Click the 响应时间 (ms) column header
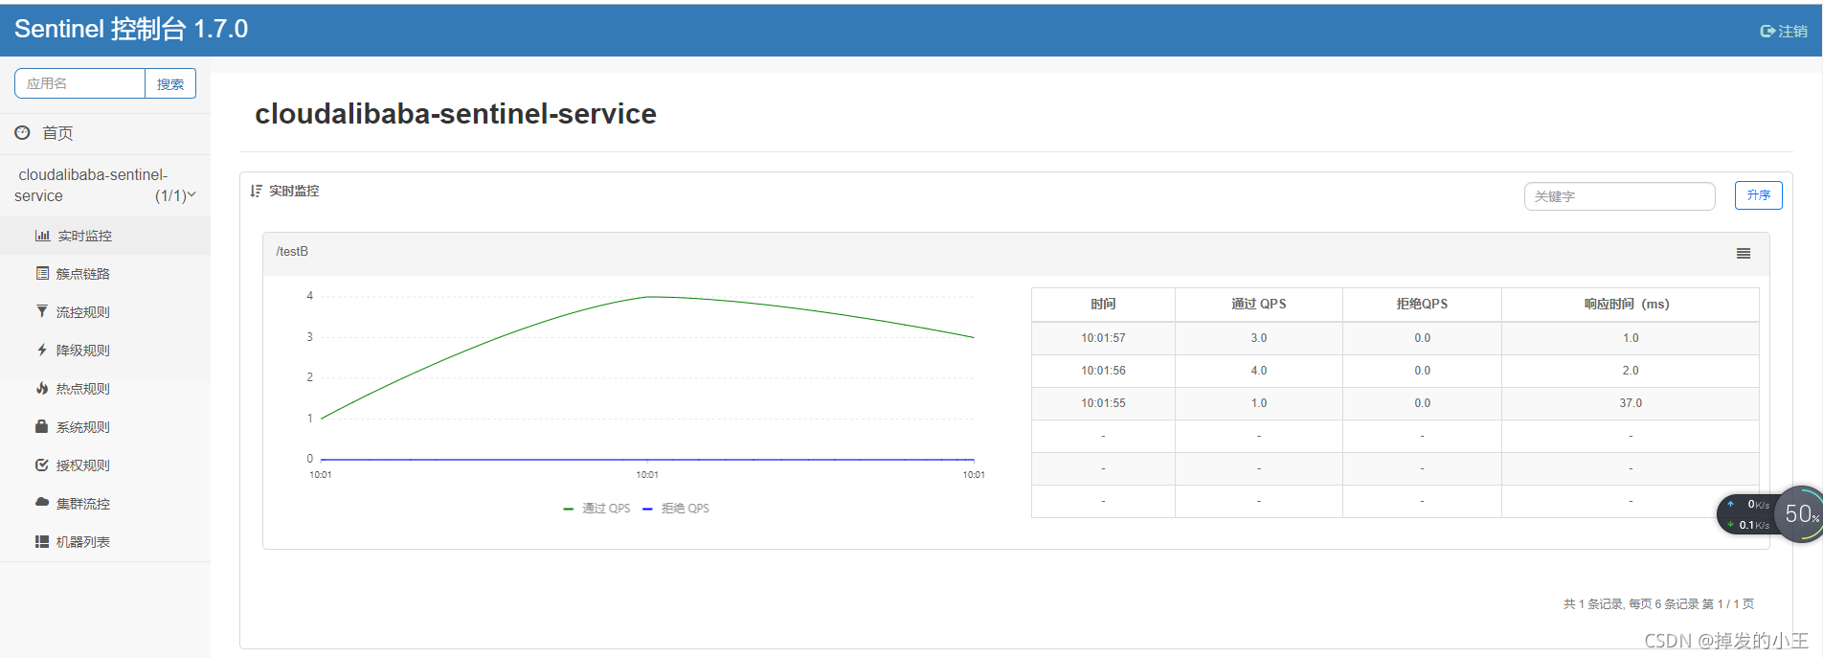 pyautogui.click(x=1631, y=305)
